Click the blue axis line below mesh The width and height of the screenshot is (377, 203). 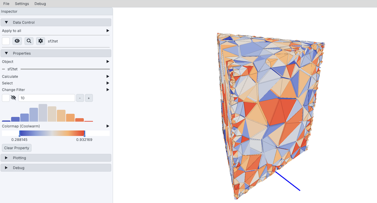point(288,181)
